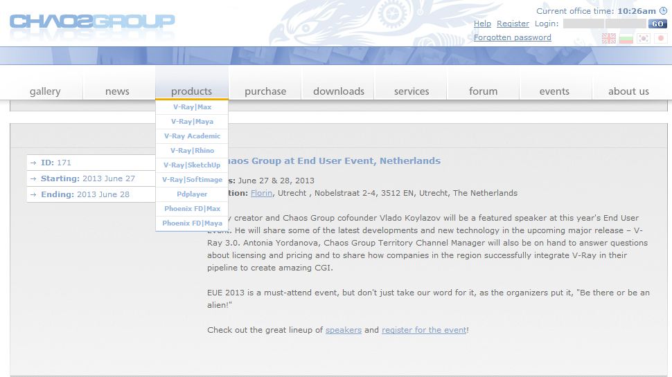
Task: Switch language using the UK flag
Action: click(608, 39)
